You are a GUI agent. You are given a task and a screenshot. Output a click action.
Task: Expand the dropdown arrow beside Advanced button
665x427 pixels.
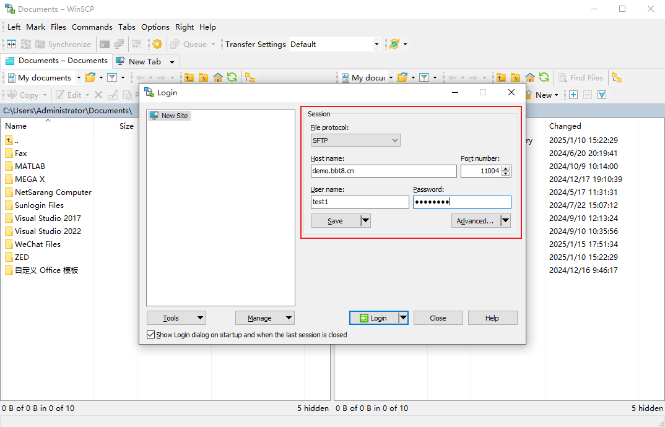coord(505,221)
